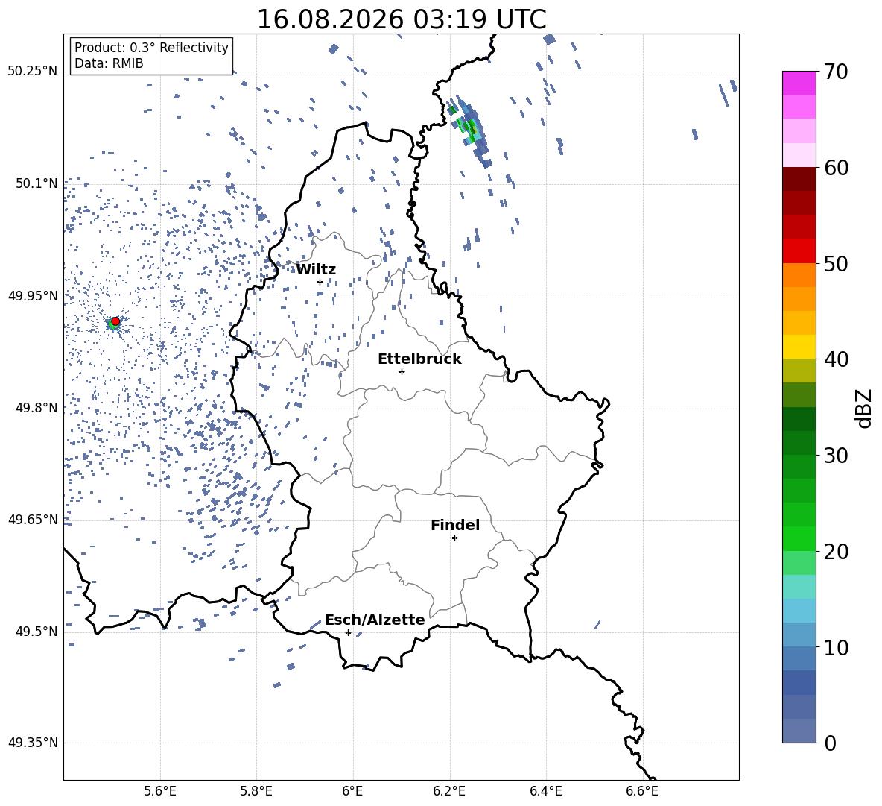Click the 6.2°E longitude axis label
The image size is (882, 806).
(449, 791)
